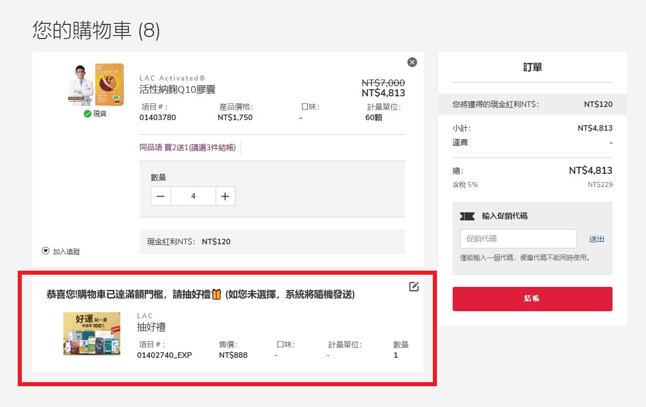Image resolution: width=646 pixels, height=407 pixels.
Task: Click the green 現貨 in-stock checkmark
Action: 88,114
